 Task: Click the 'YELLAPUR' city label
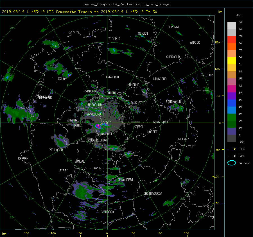[x=56, y=150]
